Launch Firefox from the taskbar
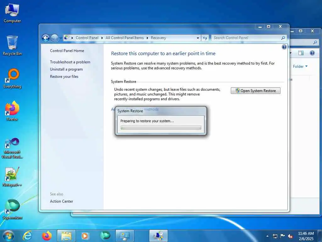 (x=47, y=236)
